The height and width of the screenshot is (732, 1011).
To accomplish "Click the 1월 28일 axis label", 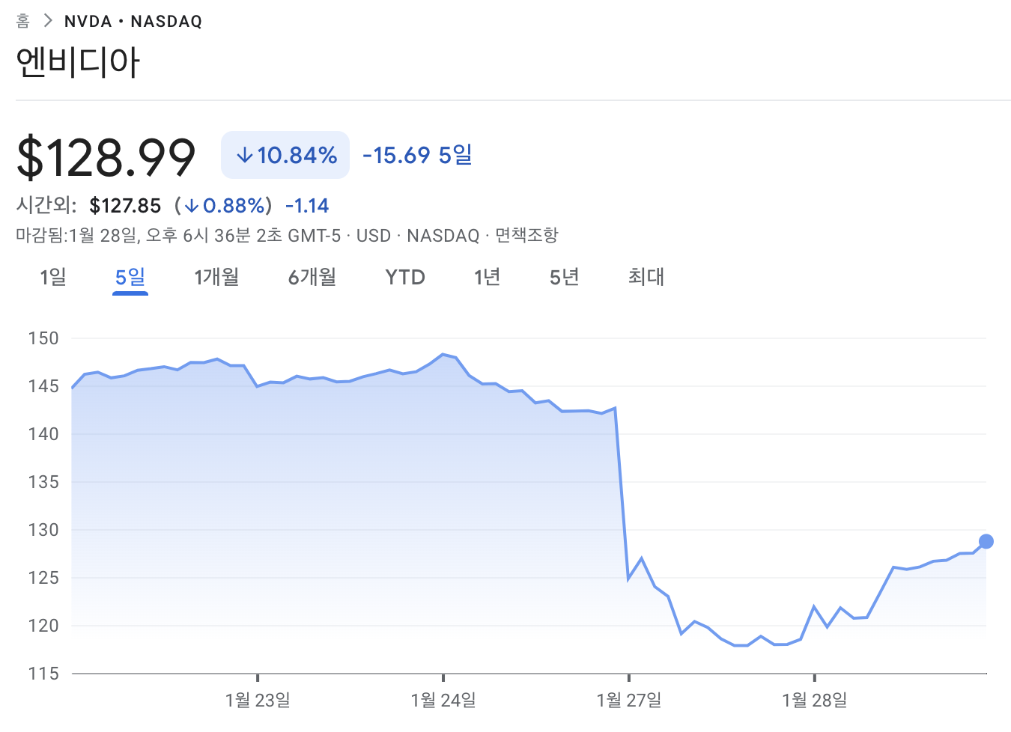I will point(815,701).
